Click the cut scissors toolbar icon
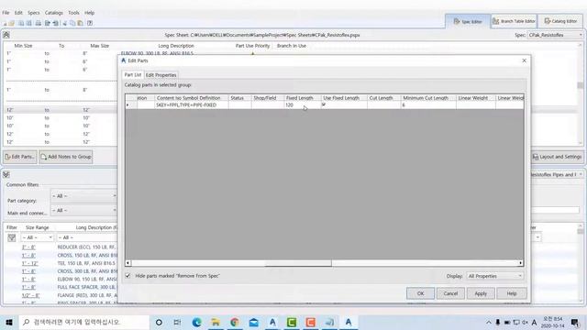This screenshot has width=587, height=330. click(x=65, y=23)
